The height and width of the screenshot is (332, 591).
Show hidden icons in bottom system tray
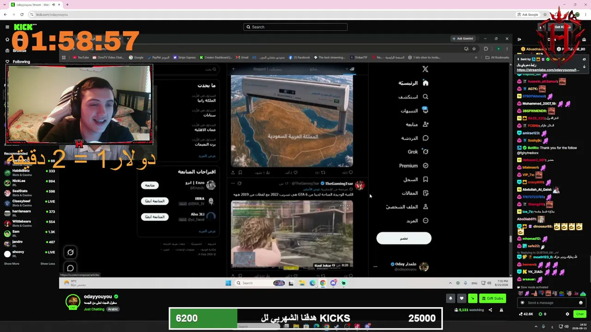point(536,326)
